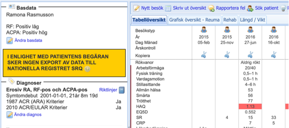The image size is (289, 128).
Task: Click Trötthet value 77
Action: pos(250,101)
